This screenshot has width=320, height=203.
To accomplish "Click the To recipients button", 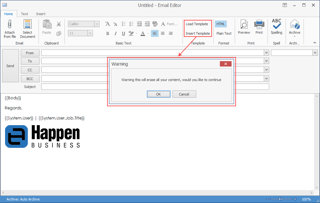I will (x=30, y=61).
